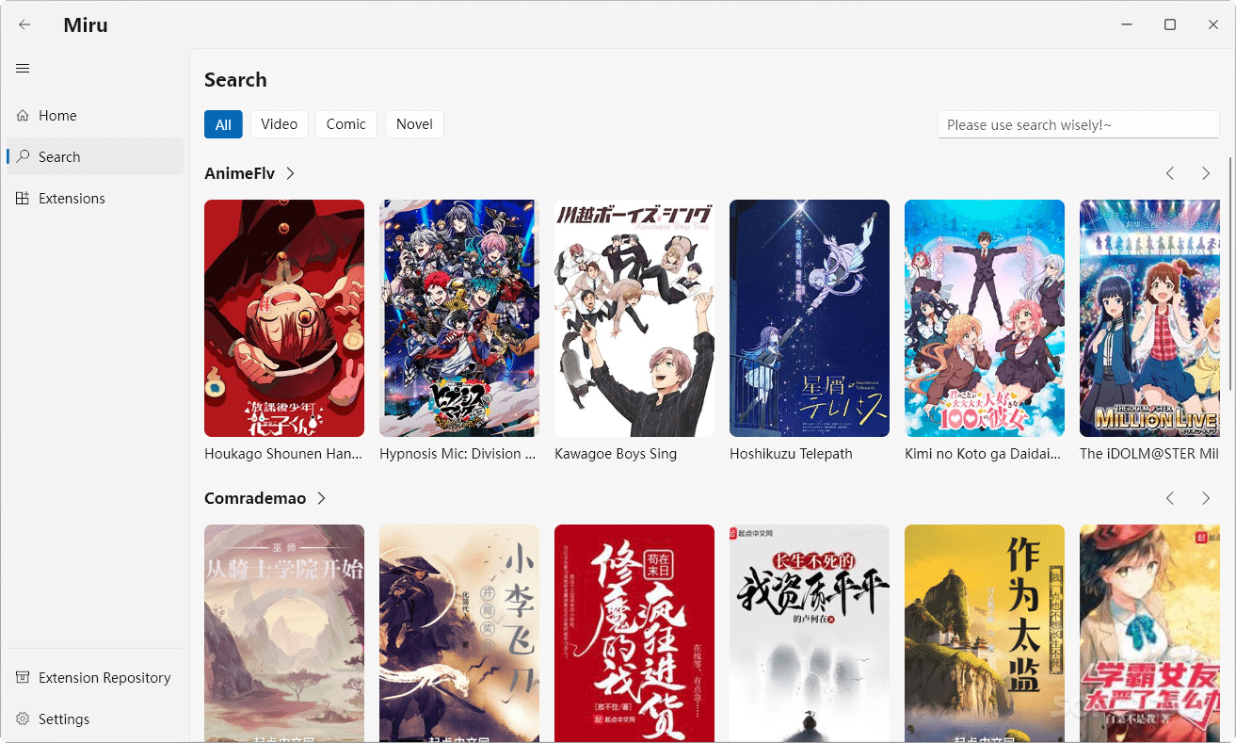
Task: Focus the 'Please use search wisely' field
Action: [1079, 124]
